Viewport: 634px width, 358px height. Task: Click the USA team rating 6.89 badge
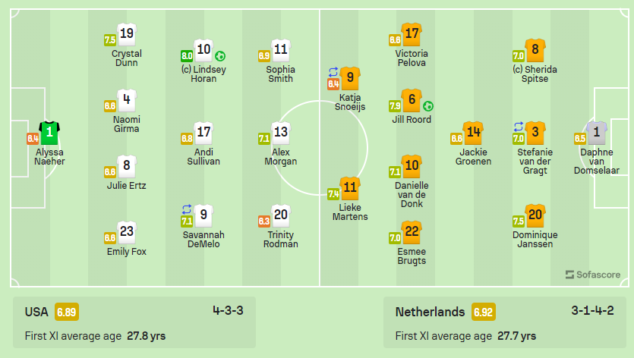(67, 312)
